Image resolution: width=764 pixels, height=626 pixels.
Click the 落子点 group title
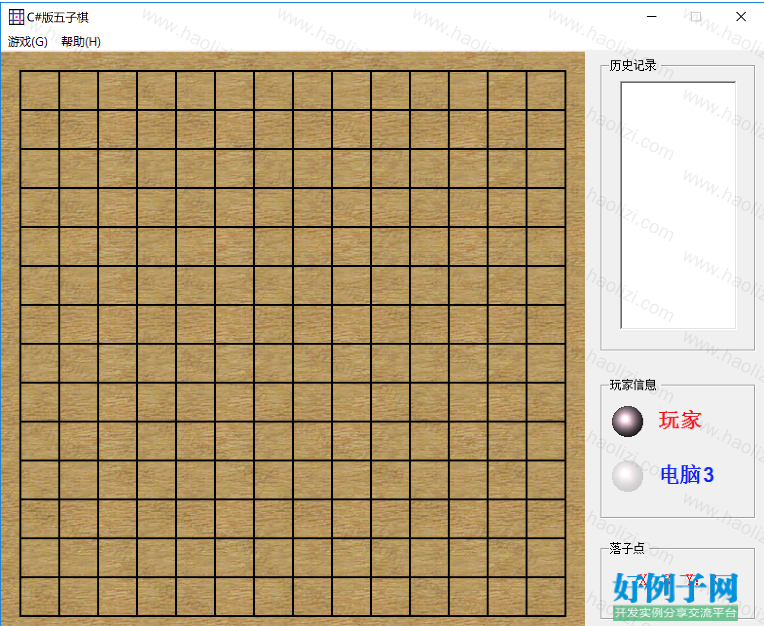click(627, 549)
